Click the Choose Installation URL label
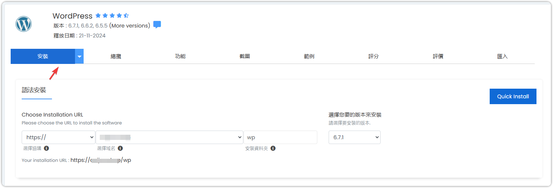Screen dimensions: 553x188 (52, 115)
